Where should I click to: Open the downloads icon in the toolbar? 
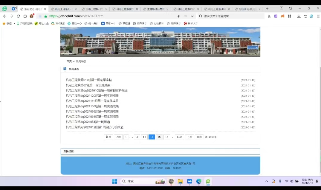click(299, 16)
